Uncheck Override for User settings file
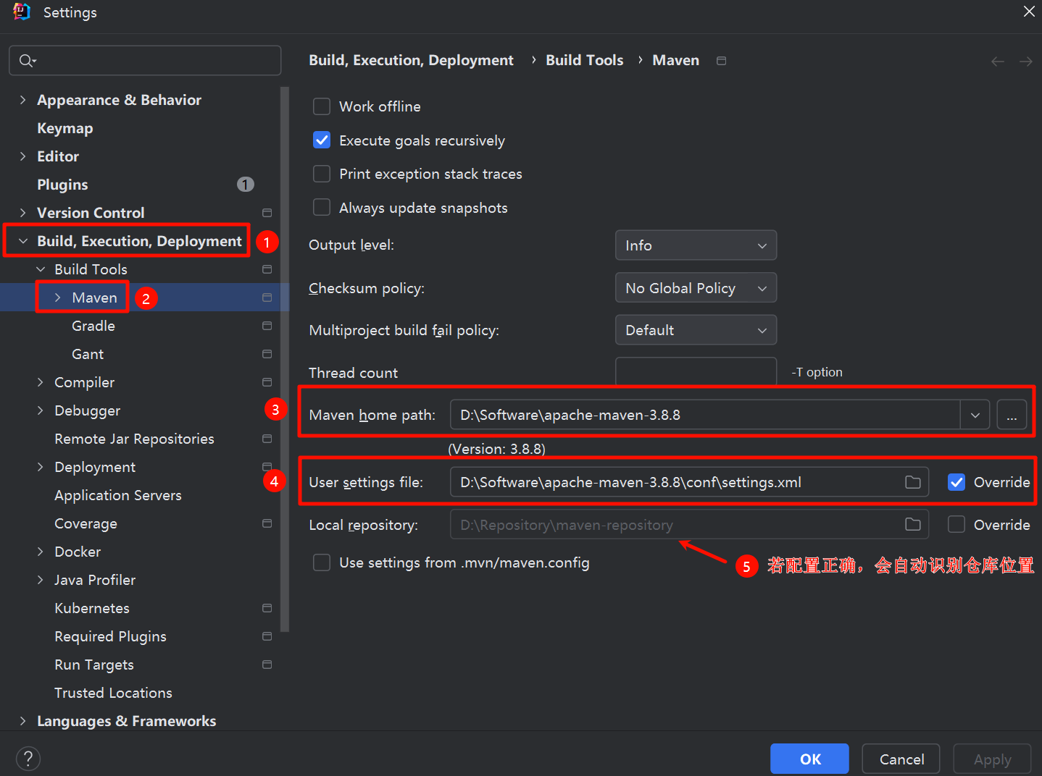The width and height of the screenshot is (1042, 776). coord(956,482)
